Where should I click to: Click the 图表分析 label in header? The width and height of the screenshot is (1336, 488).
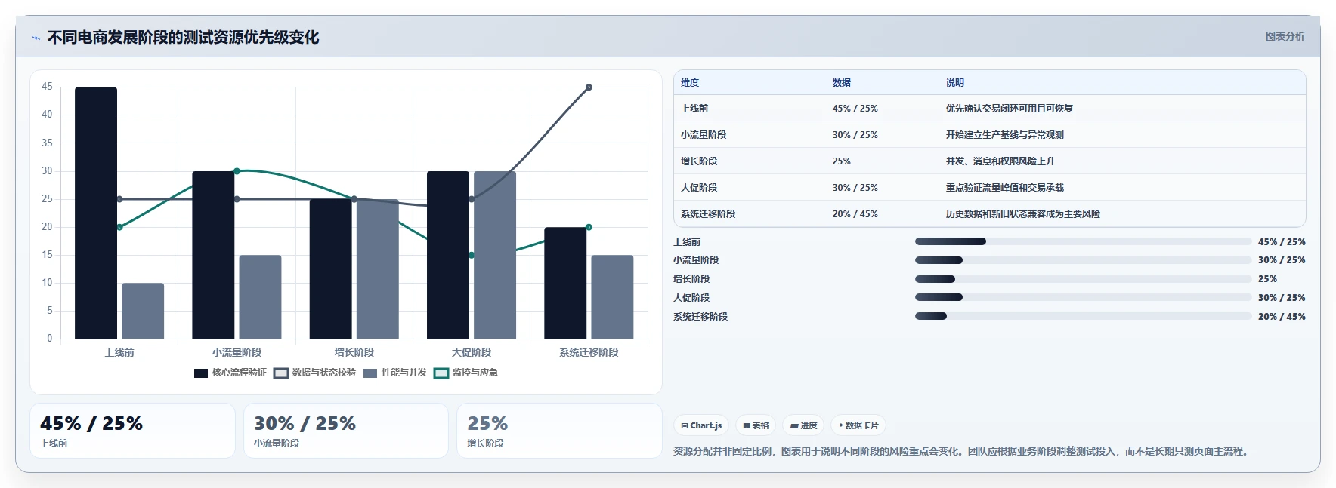(1285, 36)
